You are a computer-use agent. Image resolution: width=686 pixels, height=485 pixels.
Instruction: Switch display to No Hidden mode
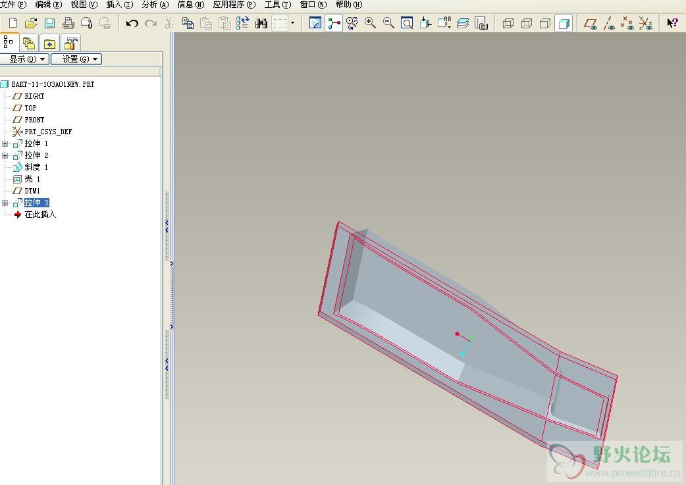pos(545,23)
